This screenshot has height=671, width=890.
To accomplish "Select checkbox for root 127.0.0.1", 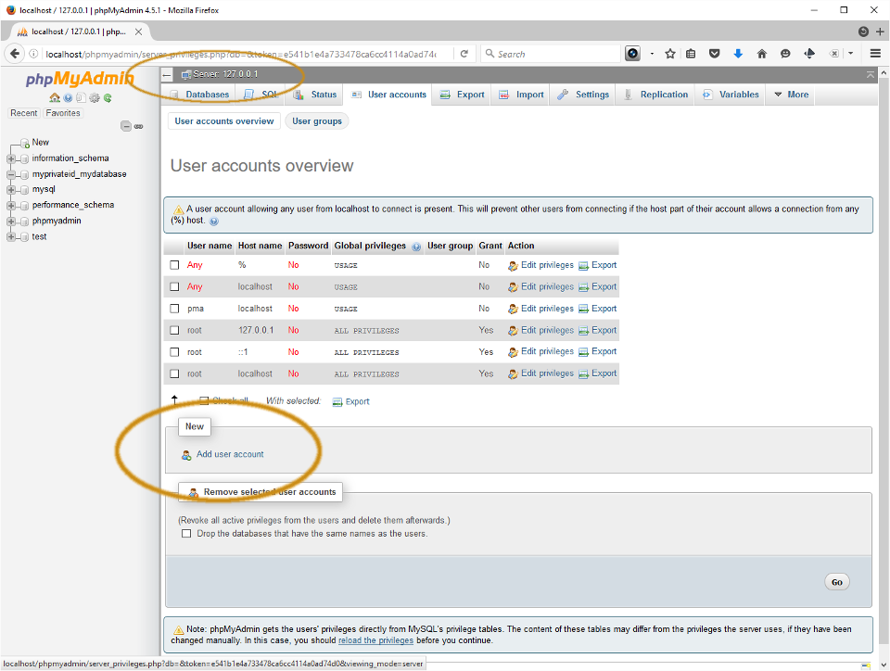I will (175, 330).
